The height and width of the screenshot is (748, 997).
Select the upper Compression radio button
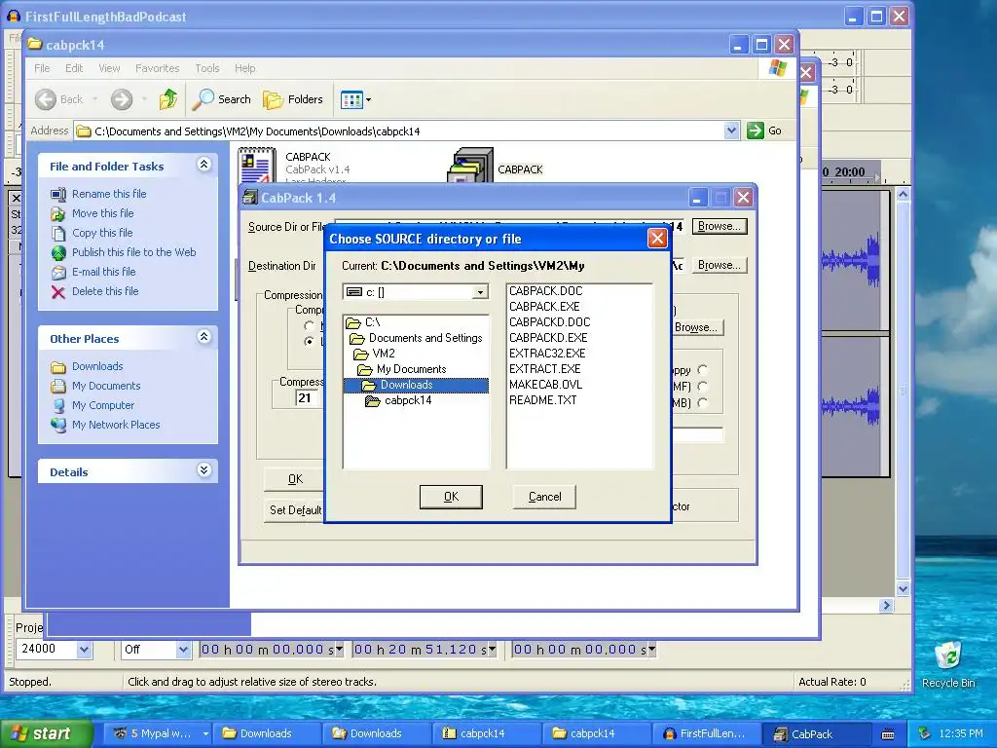pyautogui.click(x=310, y=325)
